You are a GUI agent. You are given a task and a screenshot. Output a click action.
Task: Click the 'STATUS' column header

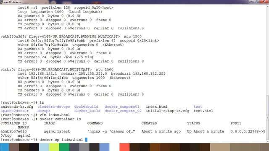click(193, 123)
